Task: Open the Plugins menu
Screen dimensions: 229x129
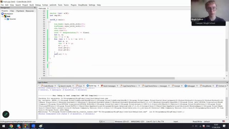Action: coord(74,5)
